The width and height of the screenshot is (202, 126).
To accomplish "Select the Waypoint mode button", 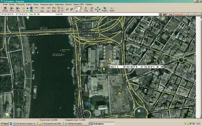I will click(178, 14).
